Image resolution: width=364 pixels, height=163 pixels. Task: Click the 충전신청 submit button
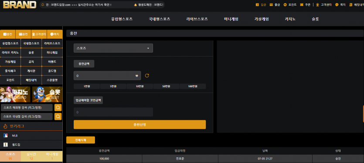[x=140, y=125]
